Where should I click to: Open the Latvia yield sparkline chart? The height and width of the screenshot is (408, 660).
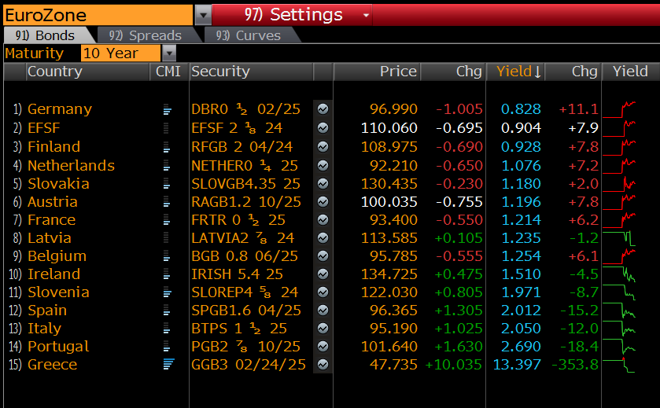click(619, 238)
